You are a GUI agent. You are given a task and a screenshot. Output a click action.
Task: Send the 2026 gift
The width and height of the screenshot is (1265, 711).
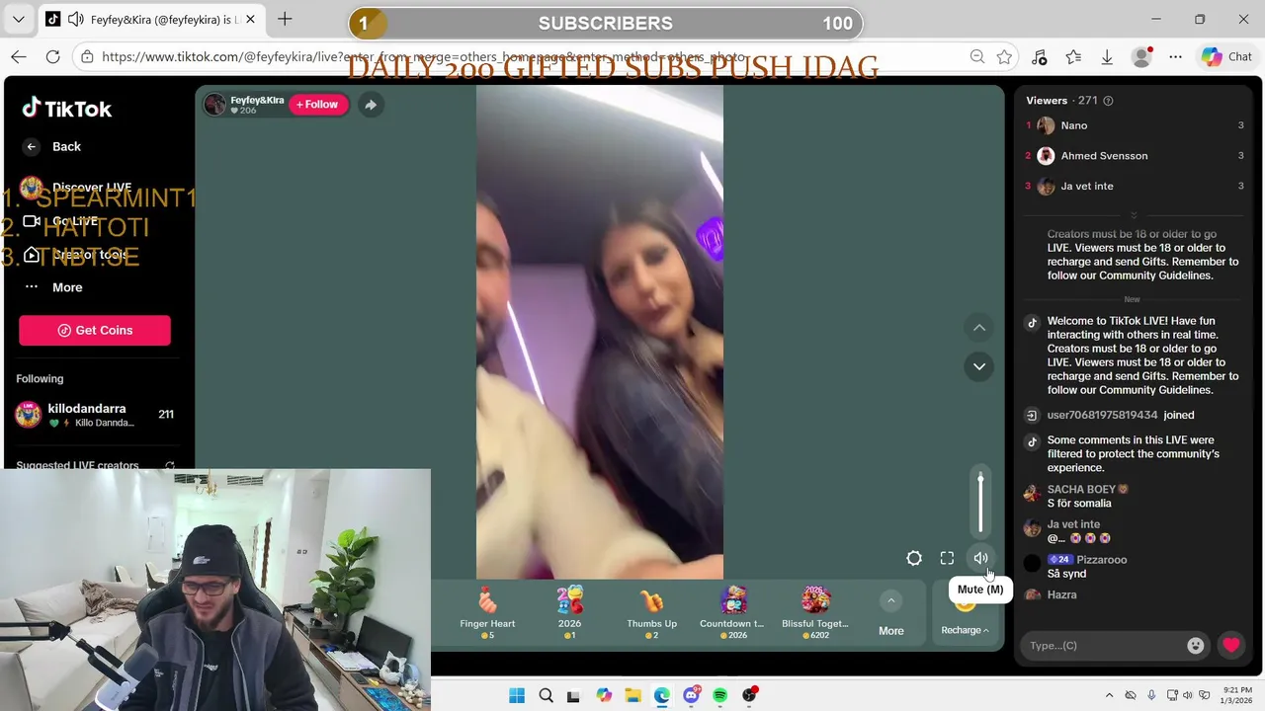click(569, 612)
